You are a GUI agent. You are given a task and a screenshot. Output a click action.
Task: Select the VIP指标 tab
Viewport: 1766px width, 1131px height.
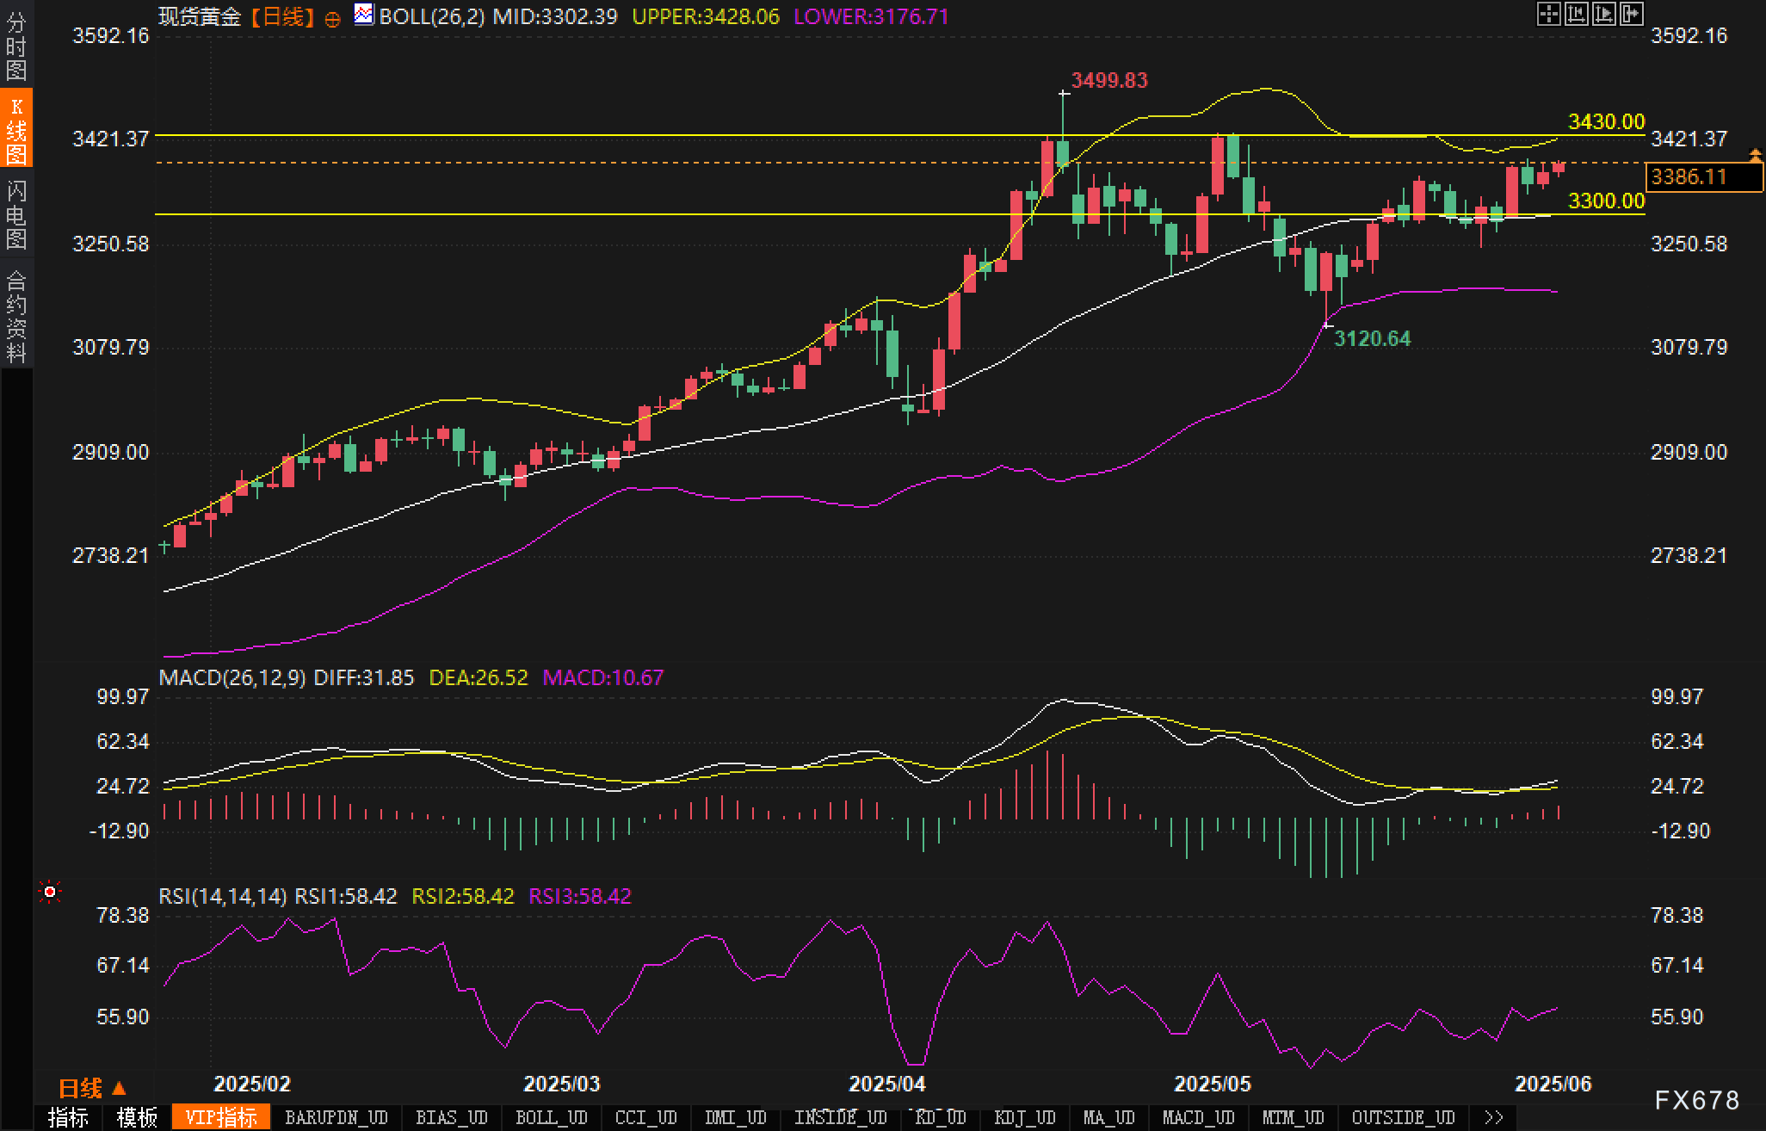(x=221, y=1117)
